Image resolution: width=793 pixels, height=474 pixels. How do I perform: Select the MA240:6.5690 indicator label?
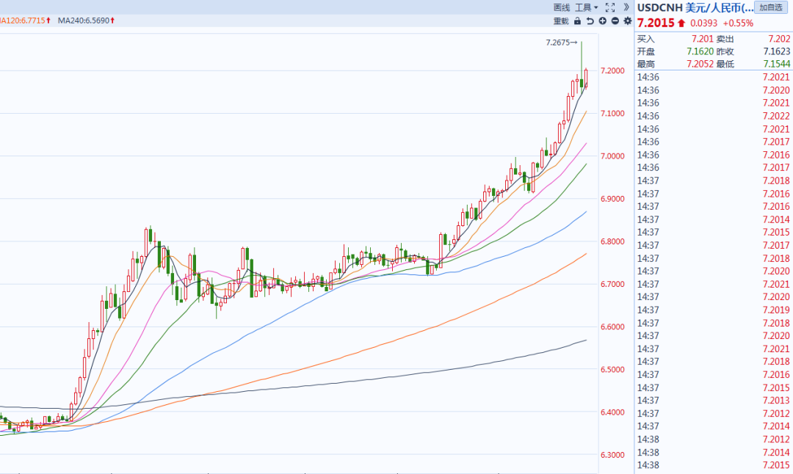tap(86, 21)
